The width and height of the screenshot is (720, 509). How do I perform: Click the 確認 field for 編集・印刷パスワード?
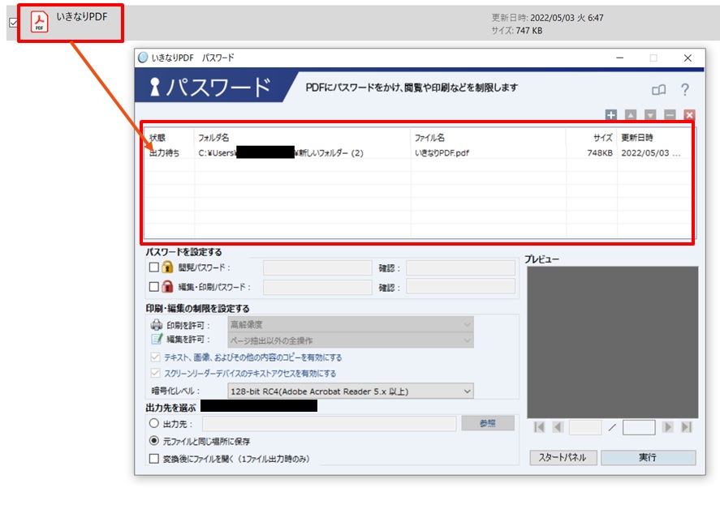click(460, 287)
